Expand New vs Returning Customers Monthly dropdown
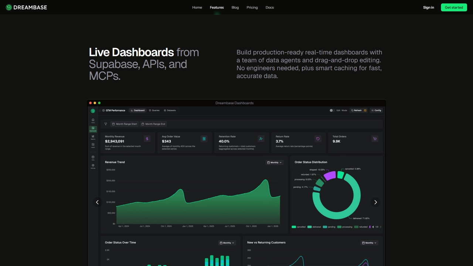This screenshot has width=473, height=266. (x=370, y=243)
